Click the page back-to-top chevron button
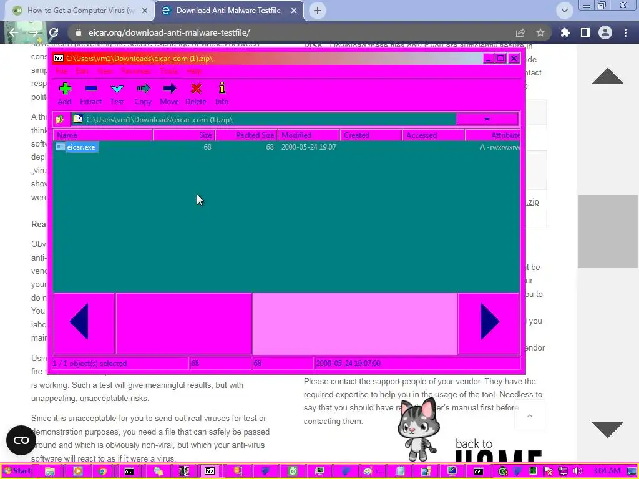 click(529, 415)
